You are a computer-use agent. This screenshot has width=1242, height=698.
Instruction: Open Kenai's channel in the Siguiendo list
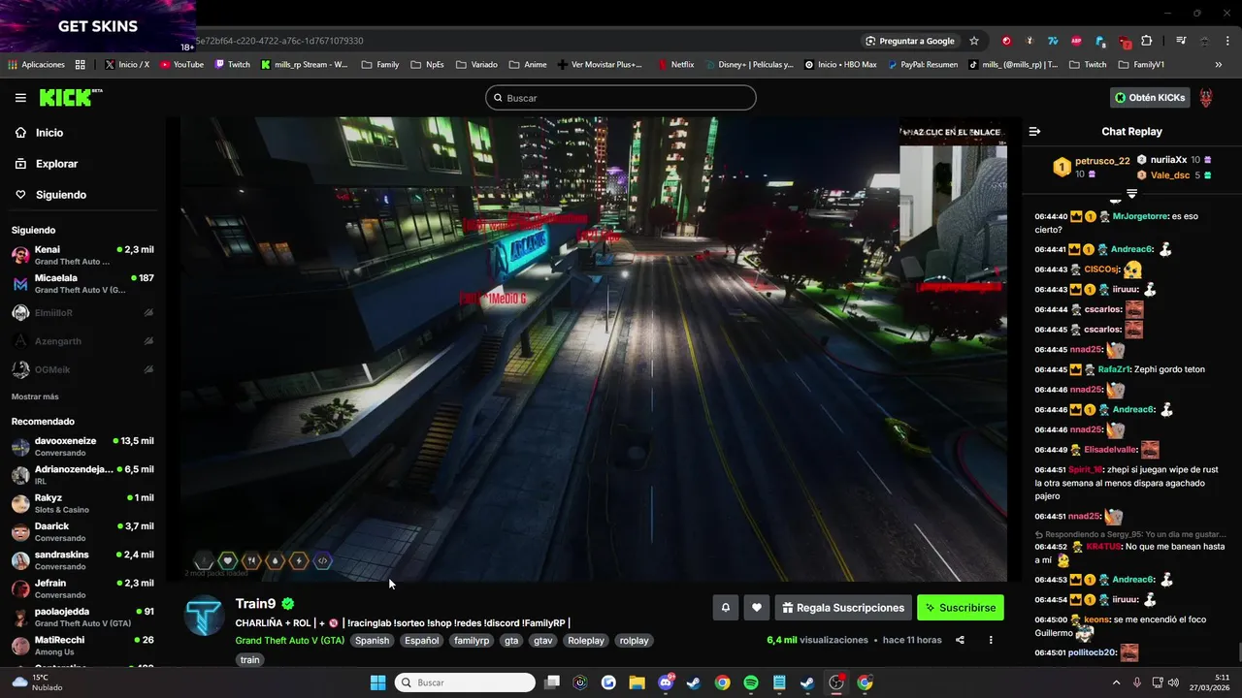82,255
